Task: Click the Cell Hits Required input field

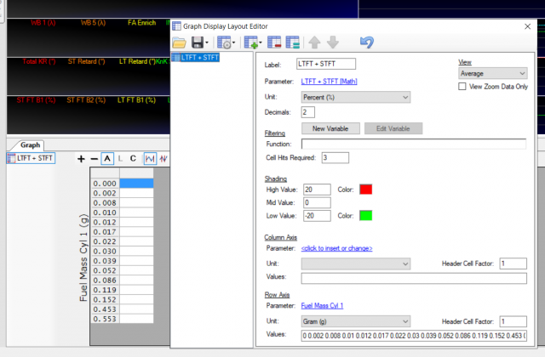Action: click(335, 158)
